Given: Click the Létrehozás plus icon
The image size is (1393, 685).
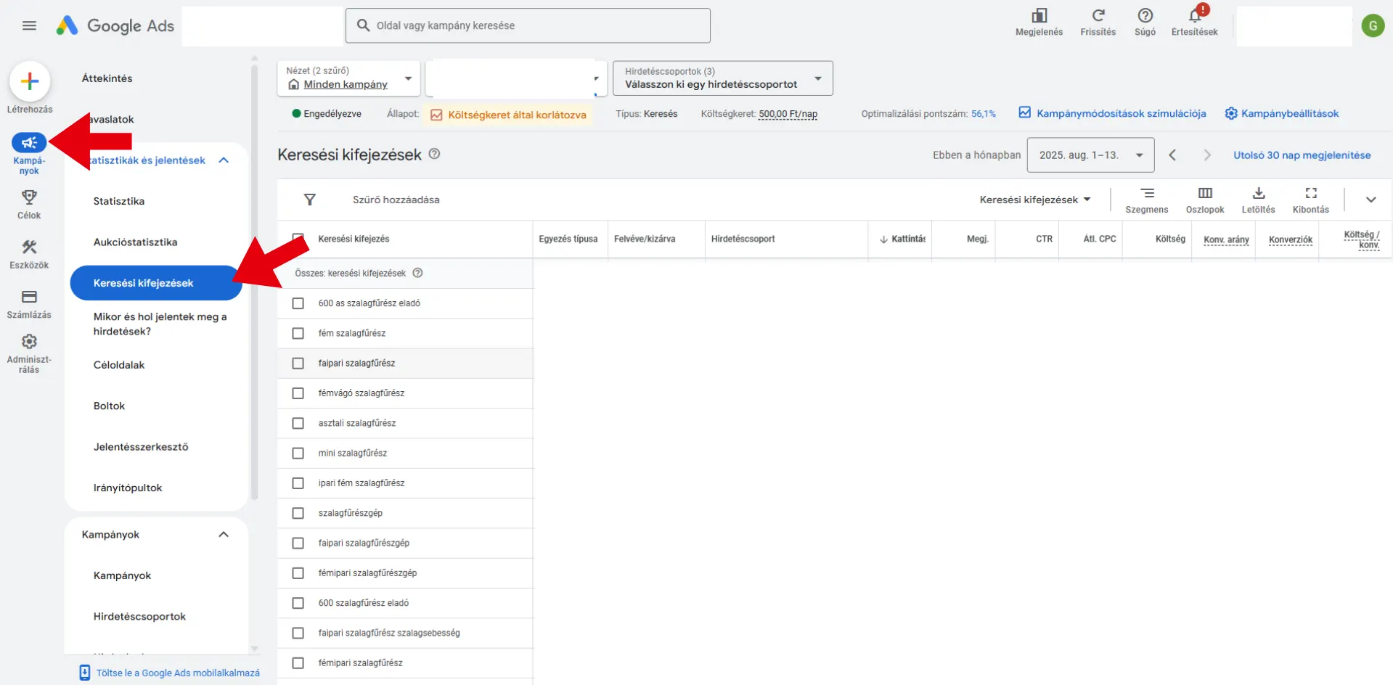Looking at the screenshot, I should [30, 81].
